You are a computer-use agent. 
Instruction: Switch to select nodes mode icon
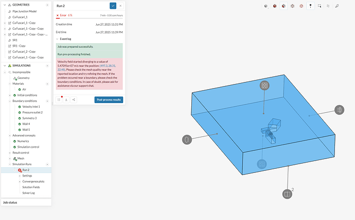[301, 6]
